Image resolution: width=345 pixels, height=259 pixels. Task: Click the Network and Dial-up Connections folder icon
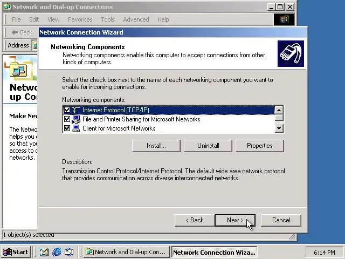[19, 70]
